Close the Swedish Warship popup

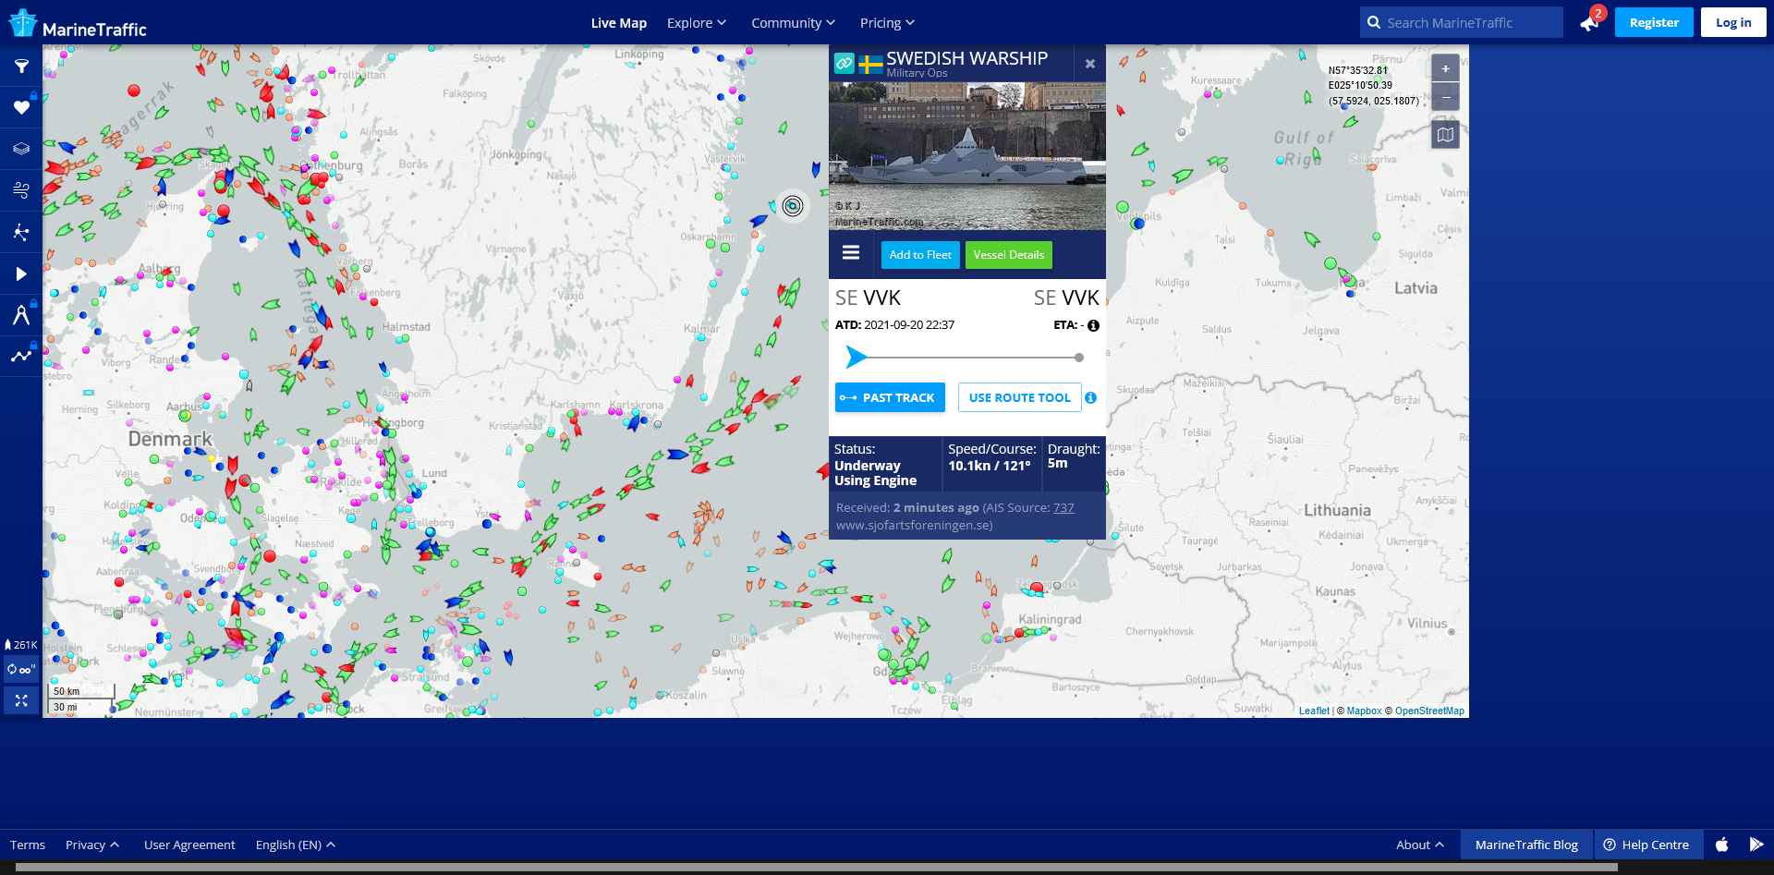[x=1090, y=64]
